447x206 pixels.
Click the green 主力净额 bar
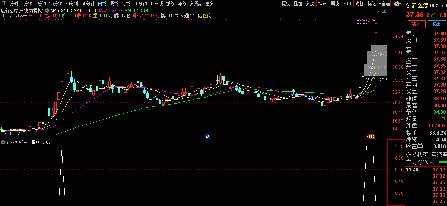[442, 162]
